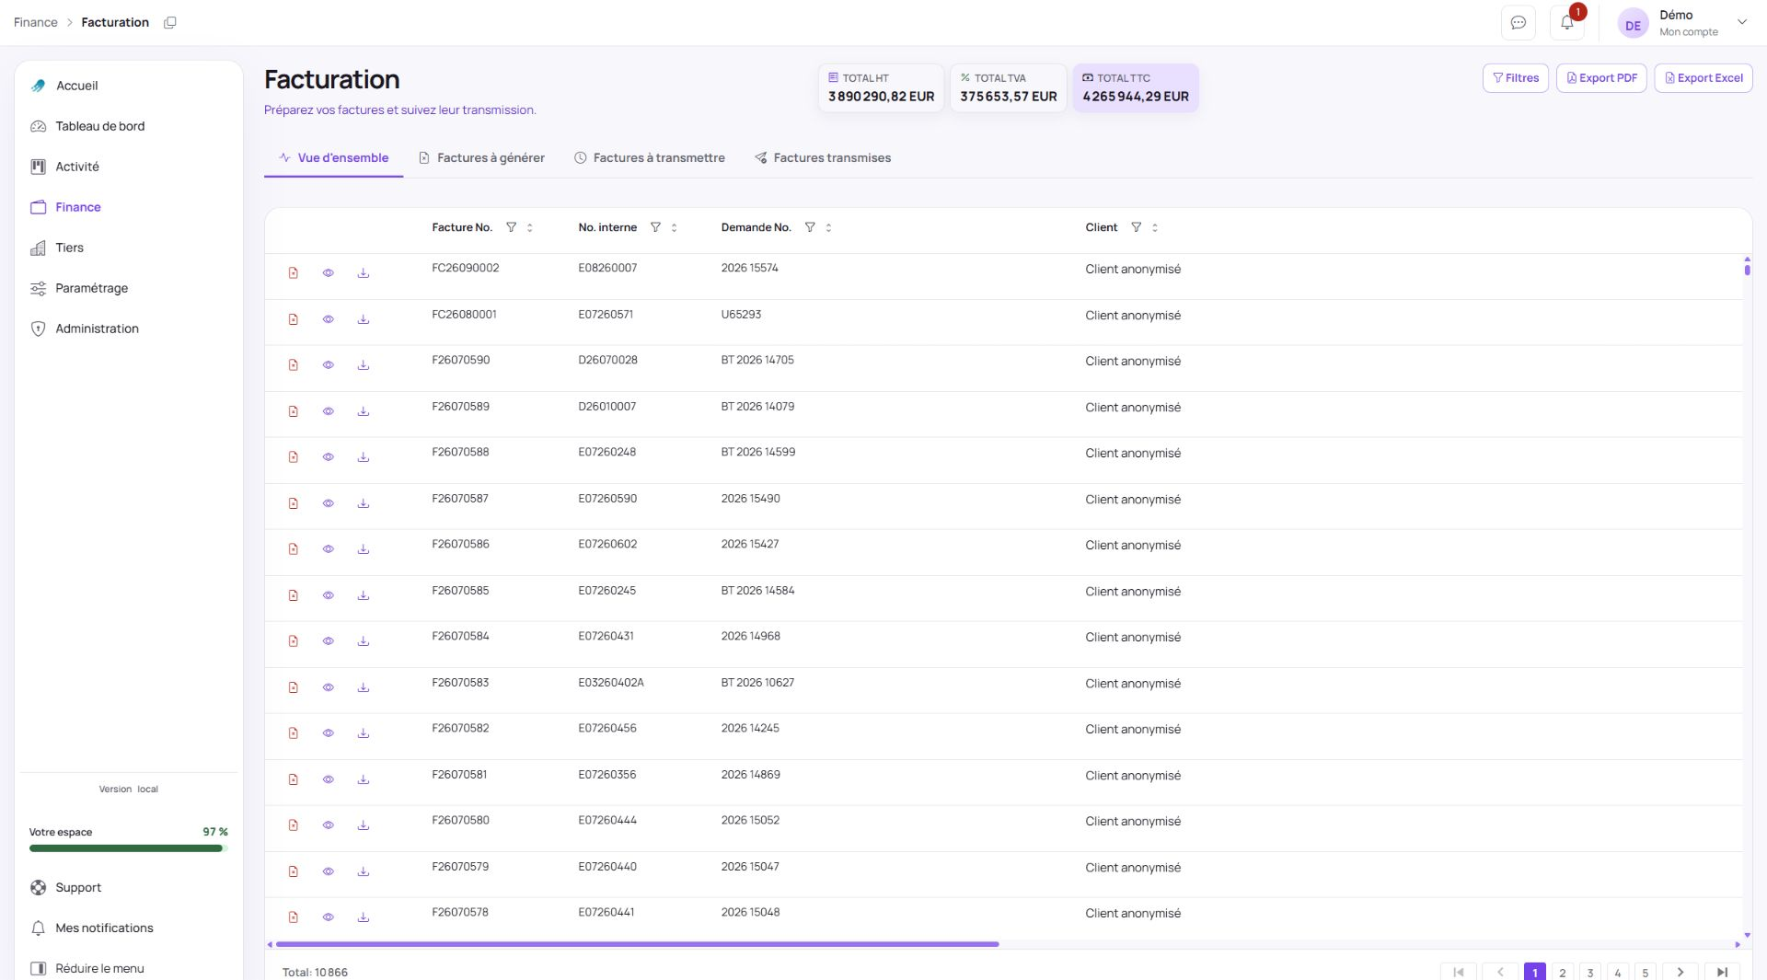The image size is (1767, 980).
Task: Download invoice FC26090002
Action: [364, 273]
